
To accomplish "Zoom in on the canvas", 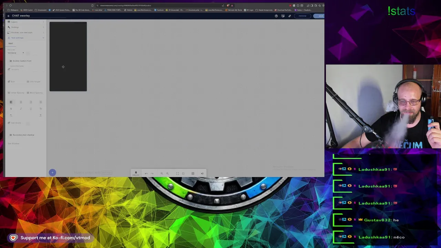I will [162, 174].
